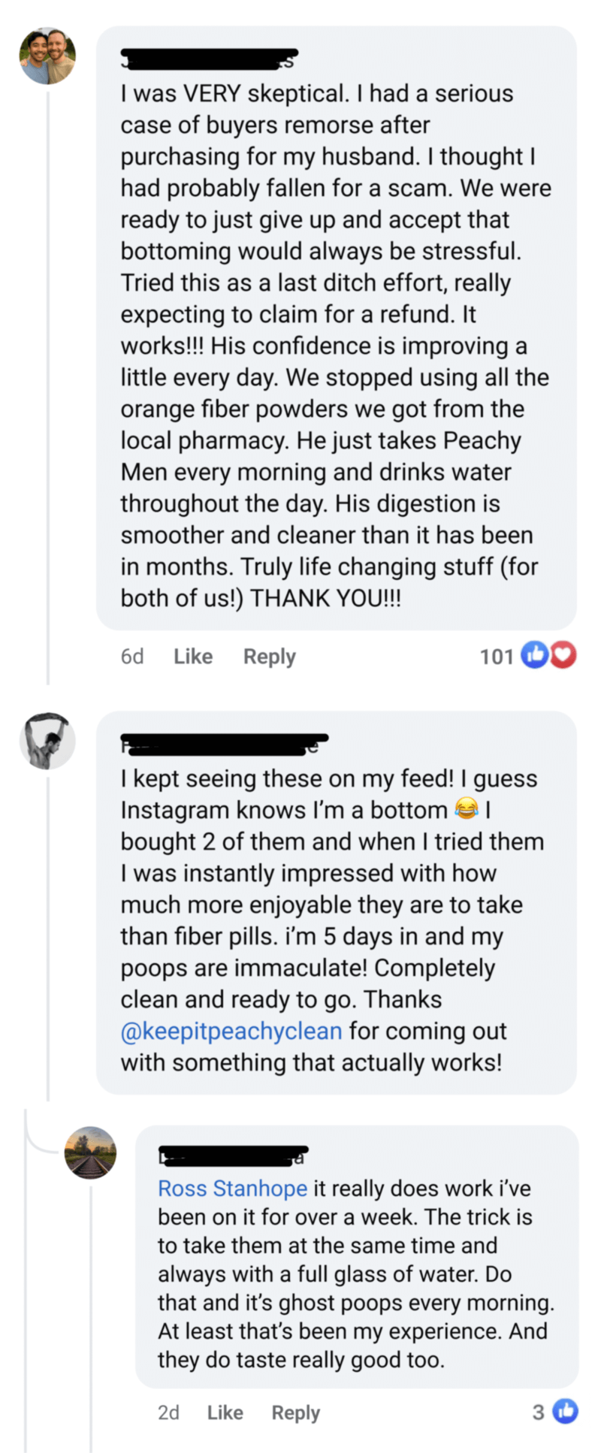
Task: Like the 2d-old reply comment
Action: (225, 1412)
